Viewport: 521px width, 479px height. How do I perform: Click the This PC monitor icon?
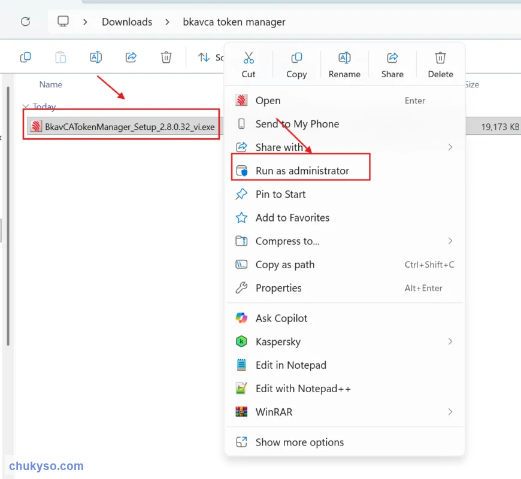(x=63, y=22)
